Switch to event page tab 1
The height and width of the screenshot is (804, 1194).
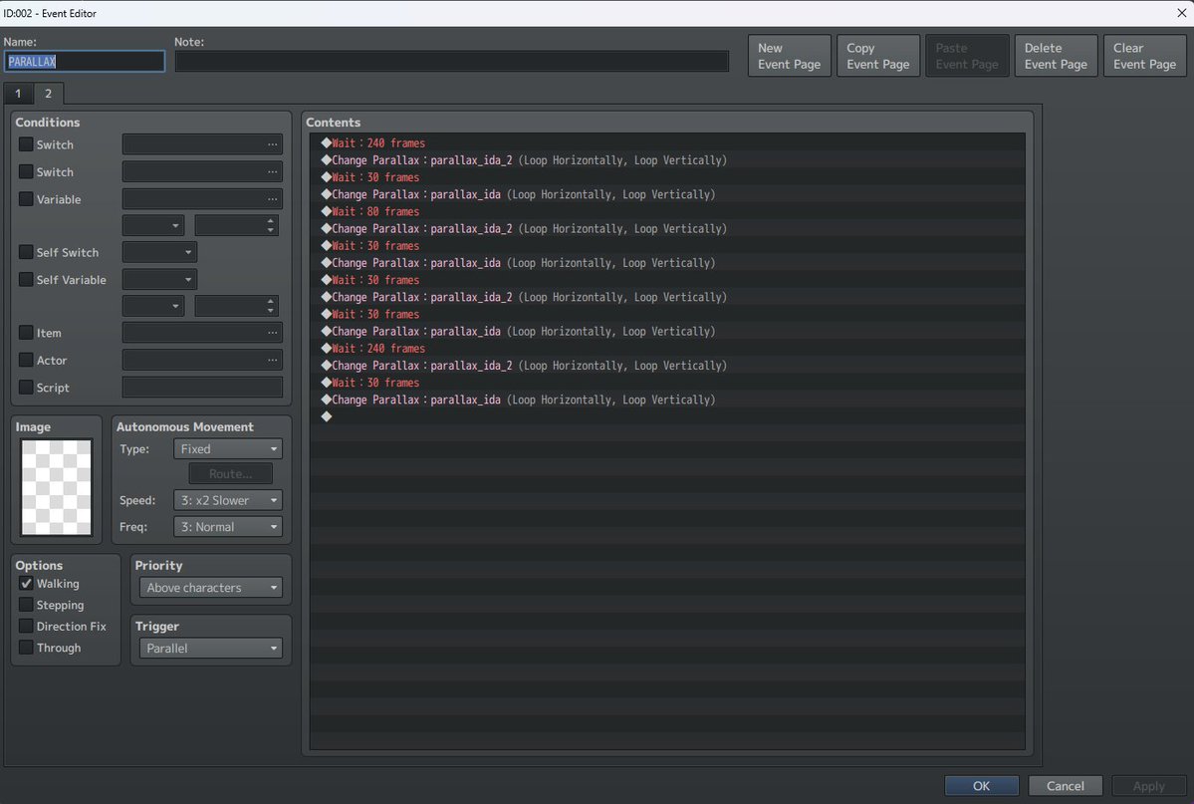coord(18,93)
